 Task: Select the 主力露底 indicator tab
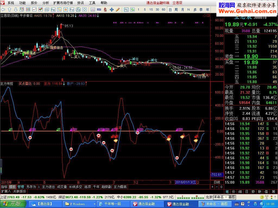(120, 187)
